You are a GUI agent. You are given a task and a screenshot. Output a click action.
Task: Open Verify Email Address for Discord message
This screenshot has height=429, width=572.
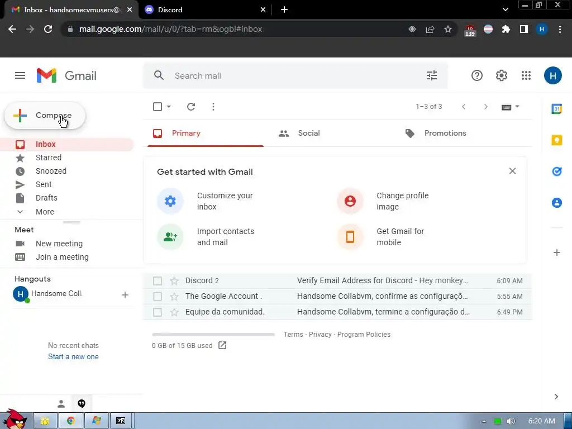click(337, 280)
